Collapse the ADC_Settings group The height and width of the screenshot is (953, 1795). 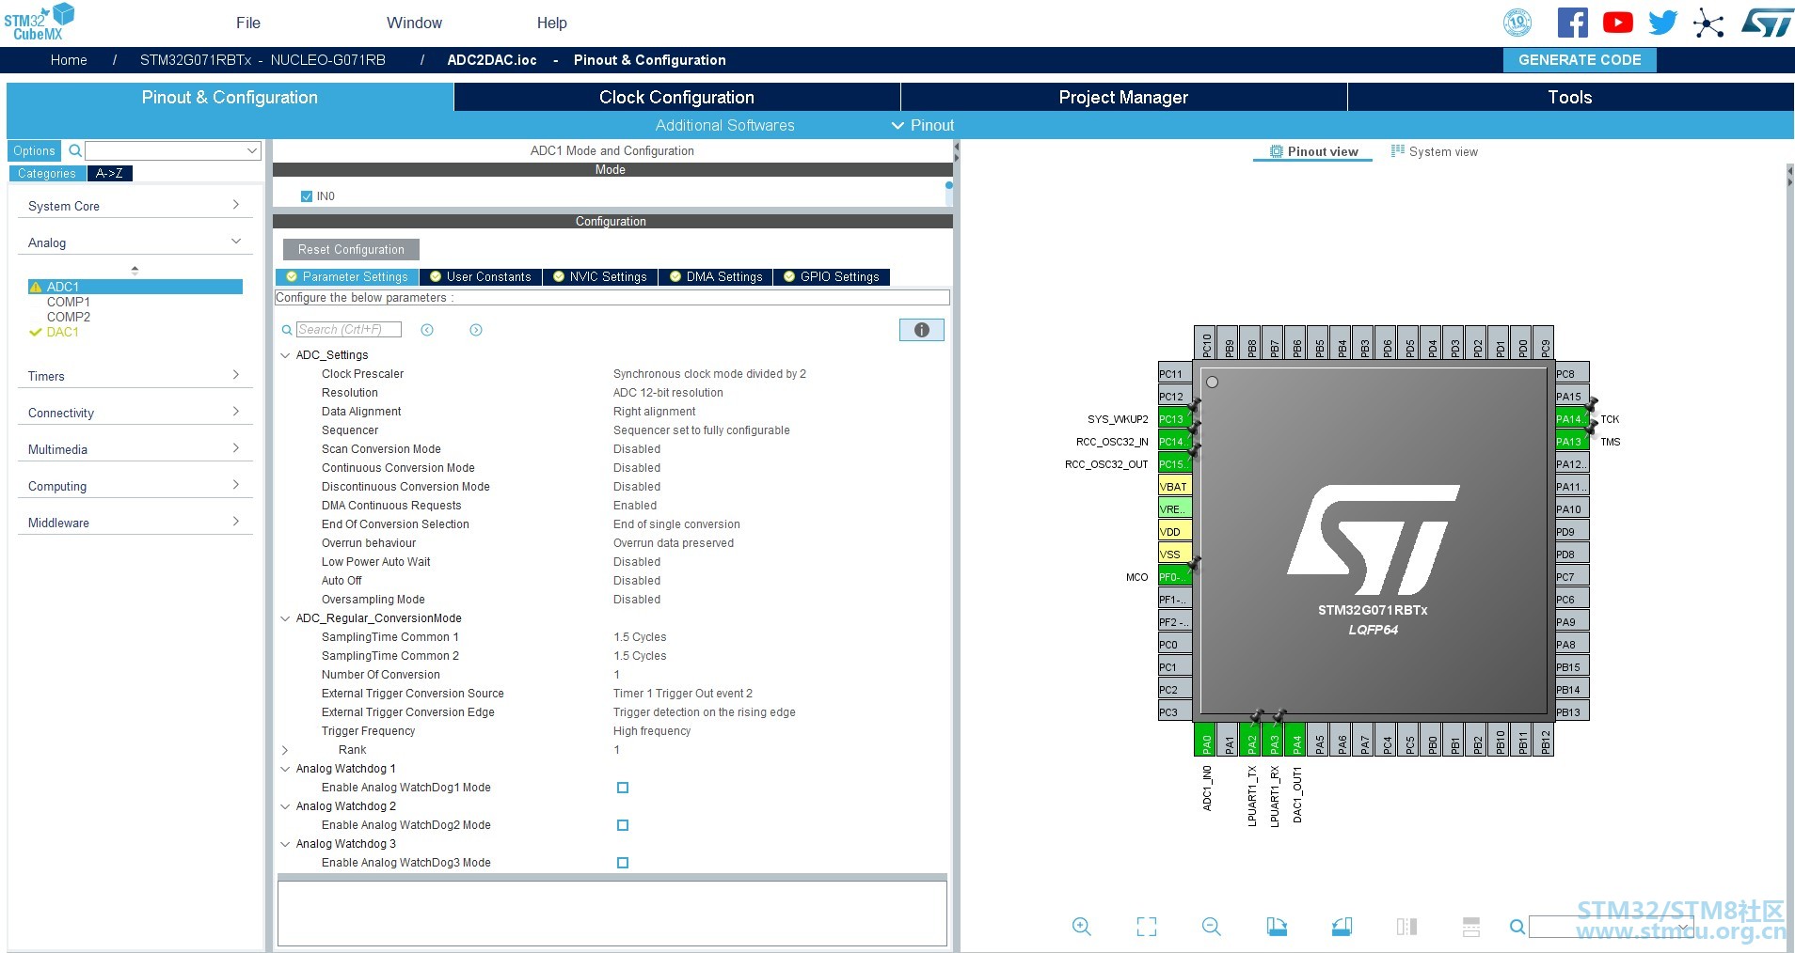tap(285, 355)
